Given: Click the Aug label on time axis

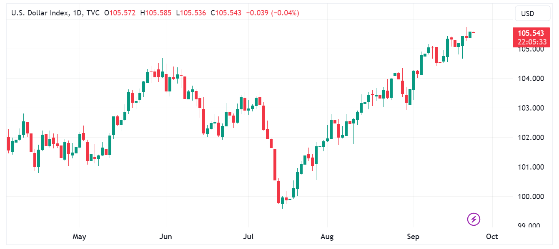Looking at the screenshot, I should (327, 237).
